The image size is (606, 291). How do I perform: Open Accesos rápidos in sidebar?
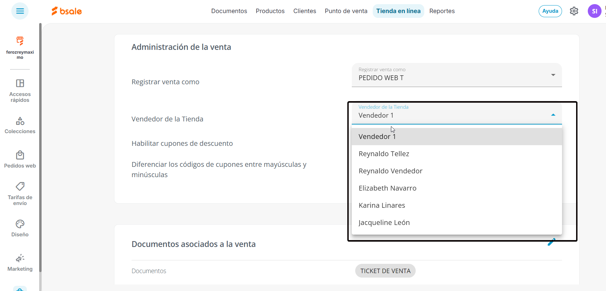[20, 91]
